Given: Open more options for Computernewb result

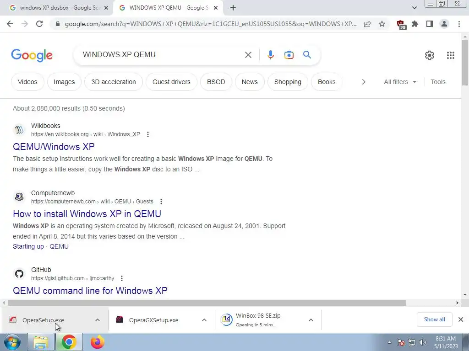Looking at the screenshot, I should pos(161,202).
